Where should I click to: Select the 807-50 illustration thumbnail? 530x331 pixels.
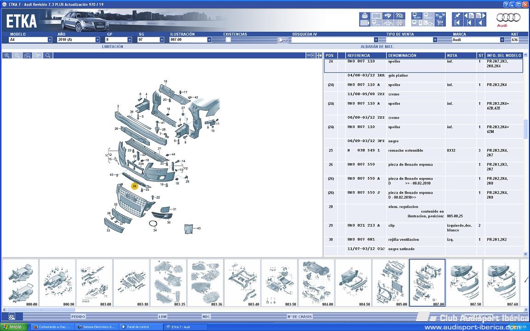[x=464, y=283]
